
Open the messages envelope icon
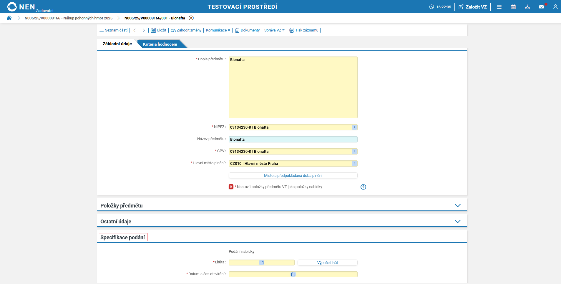click(x=541, y=7)
